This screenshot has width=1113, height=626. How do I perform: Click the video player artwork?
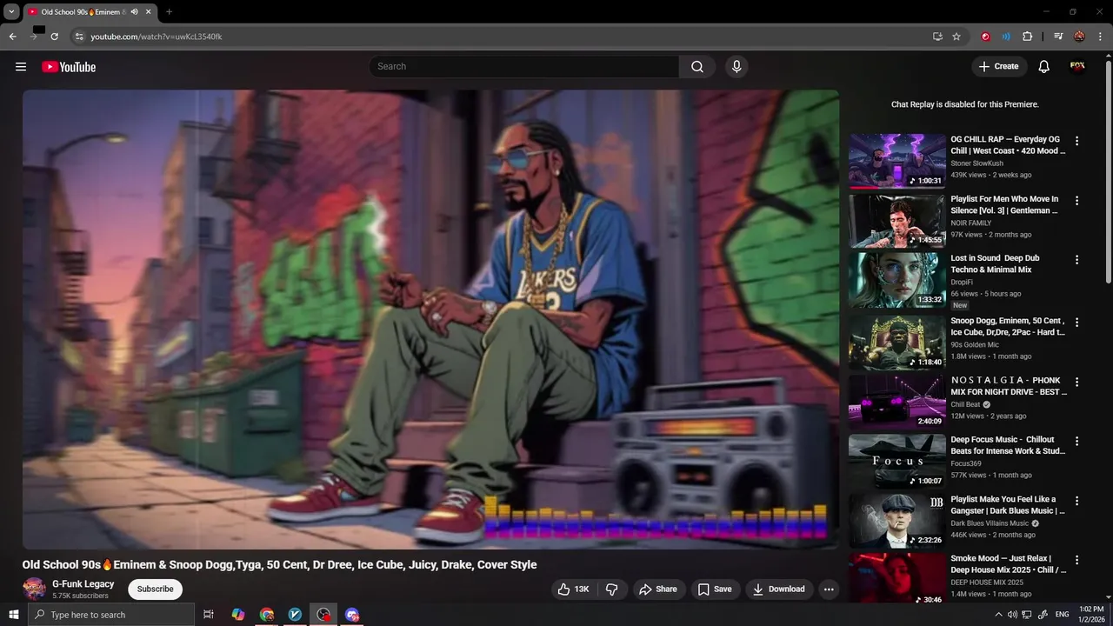click(x=431, y=319)
